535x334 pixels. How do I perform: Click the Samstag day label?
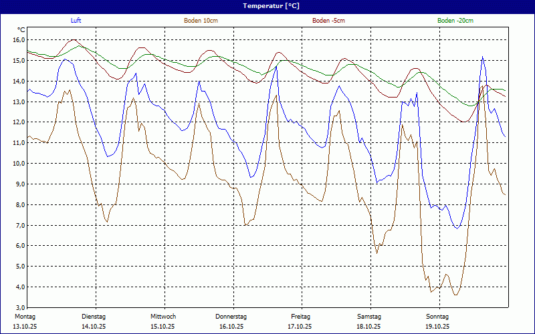coord(369,316)
